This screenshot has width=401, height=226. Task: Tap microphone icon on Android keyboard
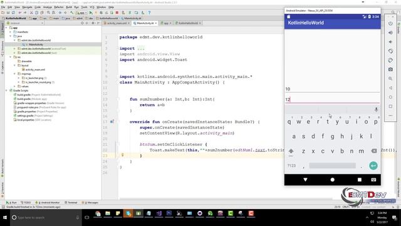[x=376, y=110]
